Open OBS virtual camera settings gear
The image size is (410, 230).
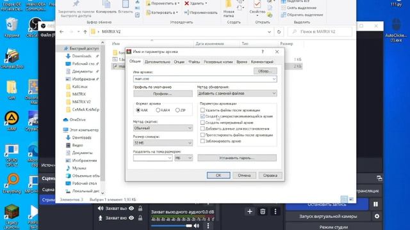pos(377,216)
